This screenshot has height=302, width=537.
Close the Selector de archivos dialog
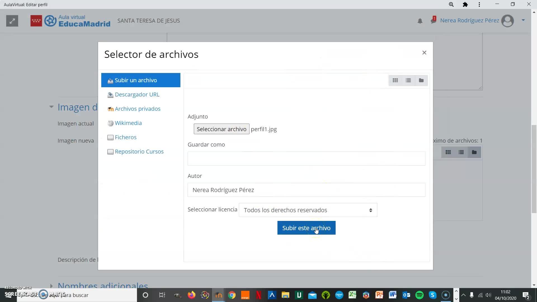coord(424,53)
